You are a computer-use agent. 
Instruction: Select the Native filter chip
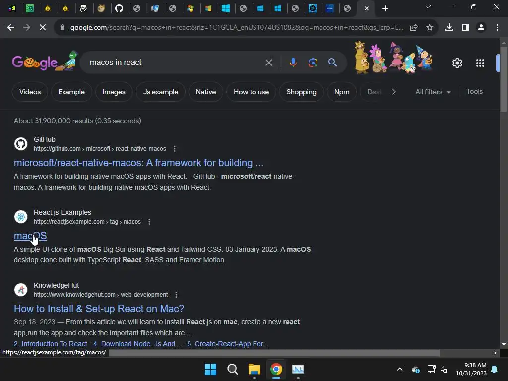tap(206, 92)
